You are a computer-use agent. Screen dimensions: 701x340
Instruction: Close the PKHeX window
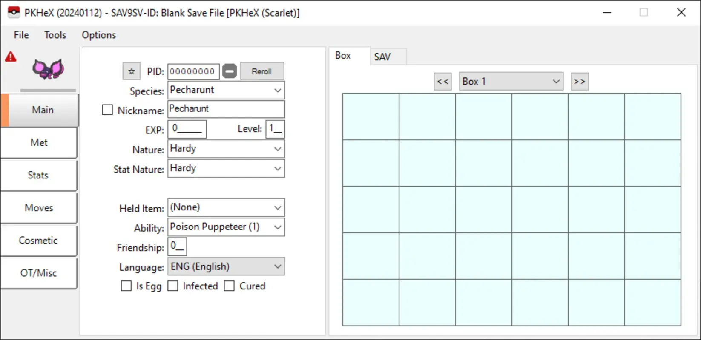click(x=681, y=12)
